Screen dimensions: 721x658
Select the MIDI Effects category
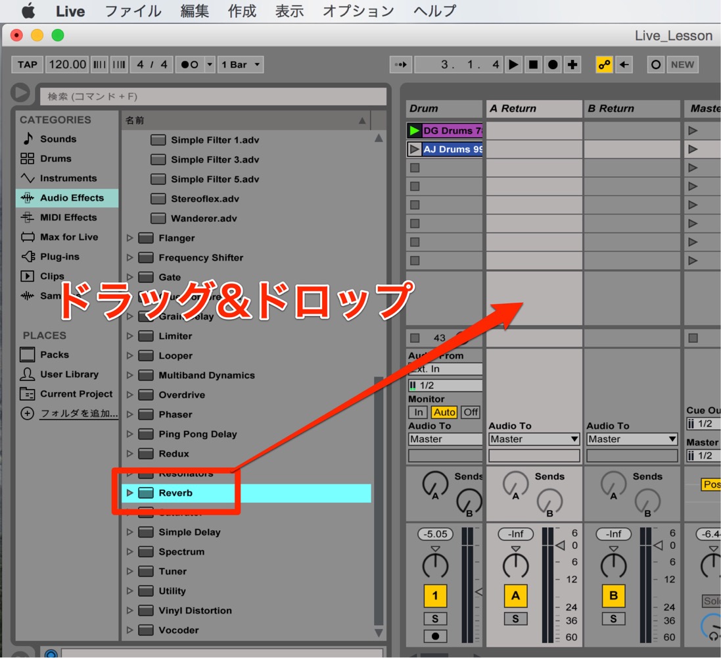click(68, 217)
